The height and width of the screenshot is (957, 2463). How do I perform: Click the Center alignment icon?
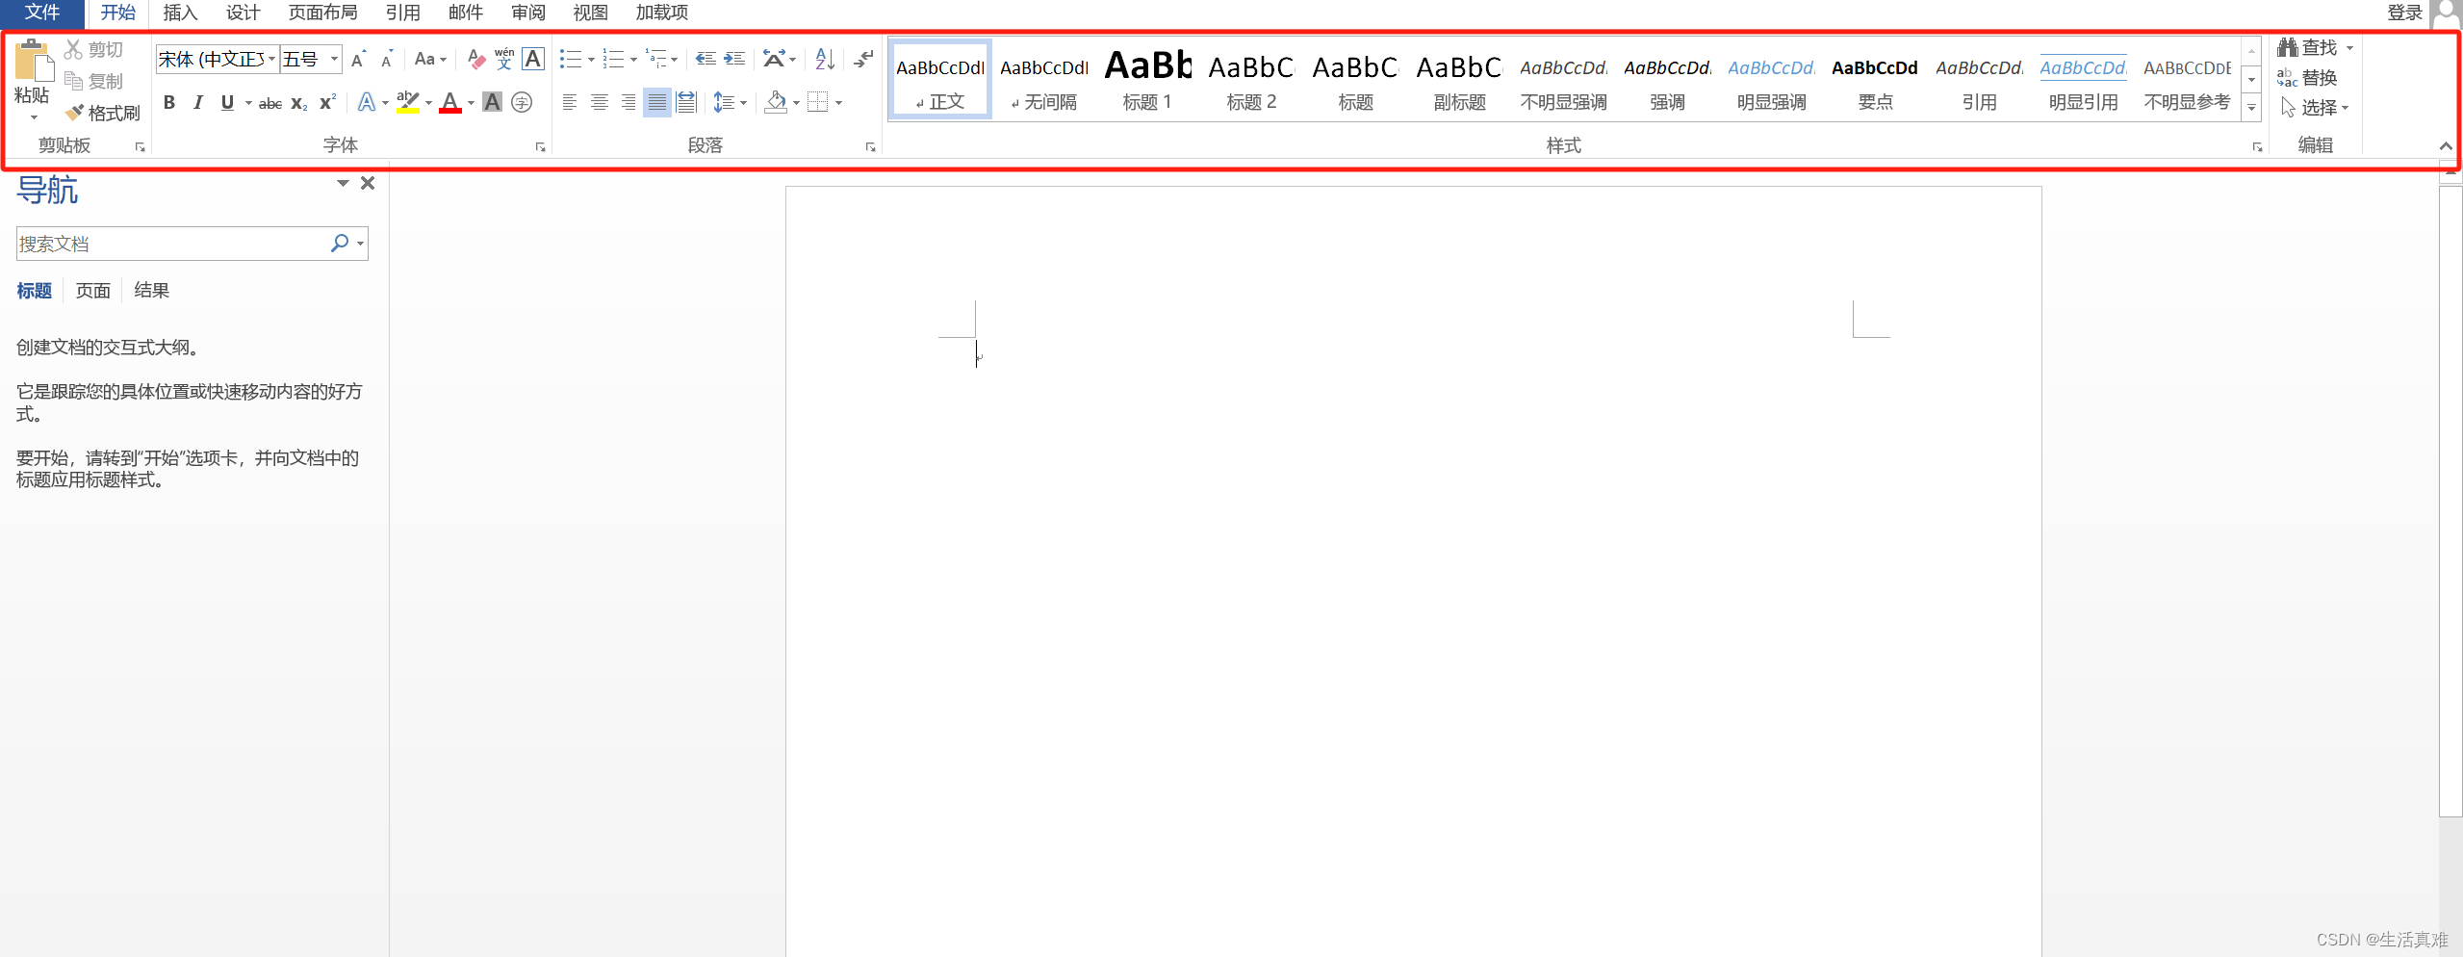point(599,102)
